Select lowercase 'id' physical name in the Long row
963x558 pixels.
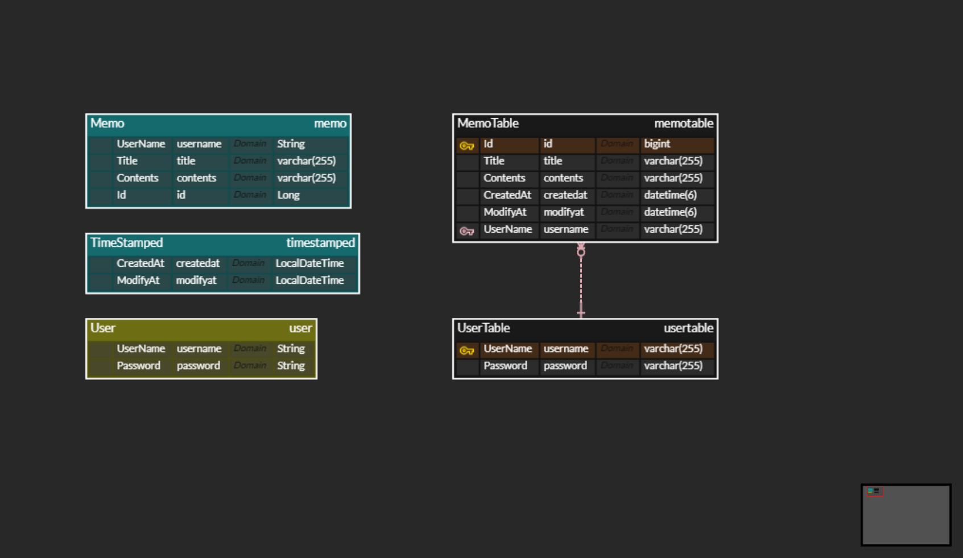181,195
